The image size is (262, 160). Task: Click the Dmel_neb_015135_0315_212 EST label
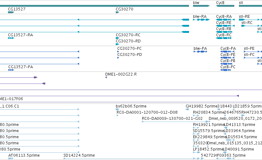tap(235, 143)
